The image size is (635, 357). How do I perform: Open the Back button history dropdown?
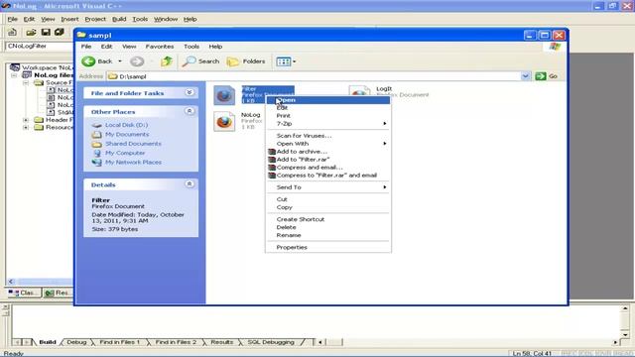(x=120, y=61)
